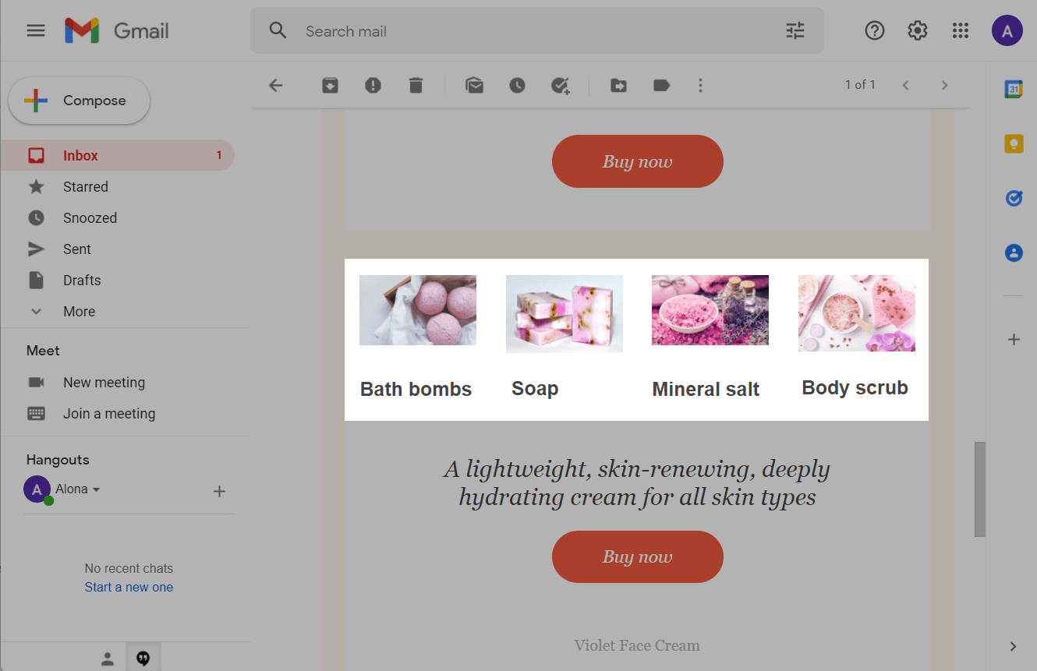This screenshot has height=671, width=1037.
Task: Click the Compose button
Action: [79, 101]
